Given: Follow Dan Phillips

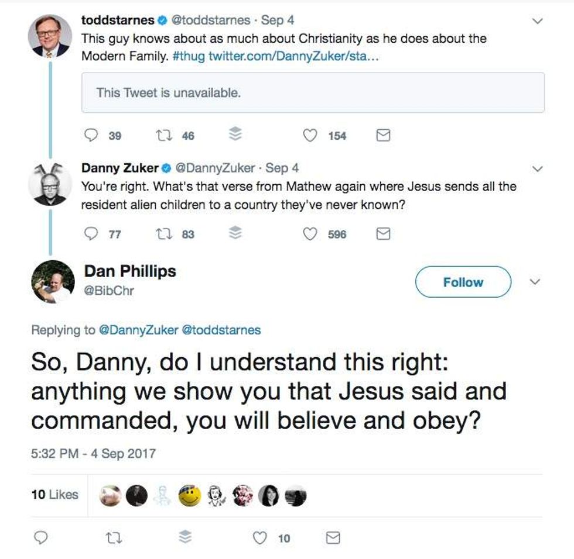Looking at the screenshot, I should click(x=463, y=282).
